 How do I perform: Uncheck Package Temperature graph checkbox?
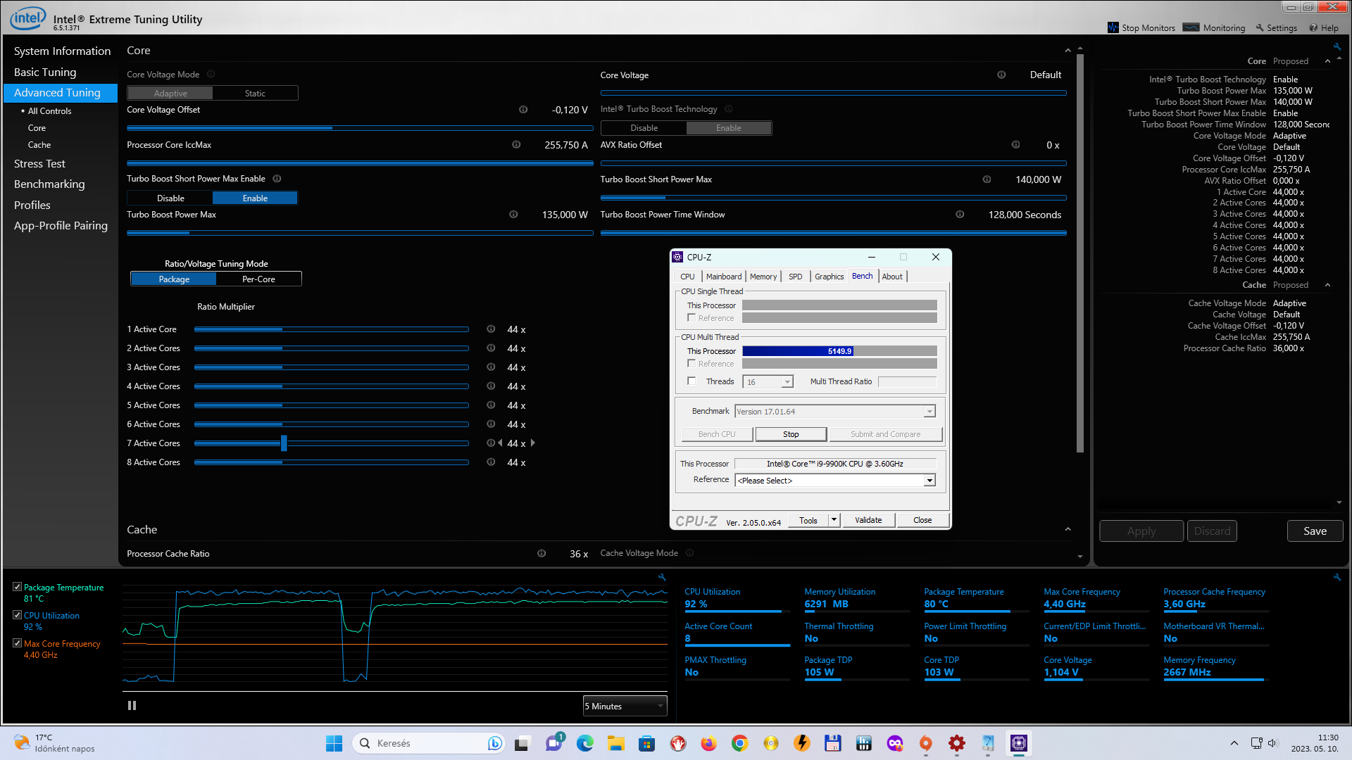pos(17,587)
